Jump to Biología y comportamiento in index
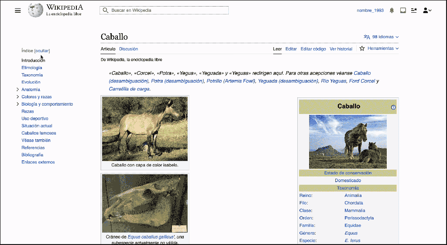Image resolution: width=447 pixels, height=245 pixels. click(47, 104)
